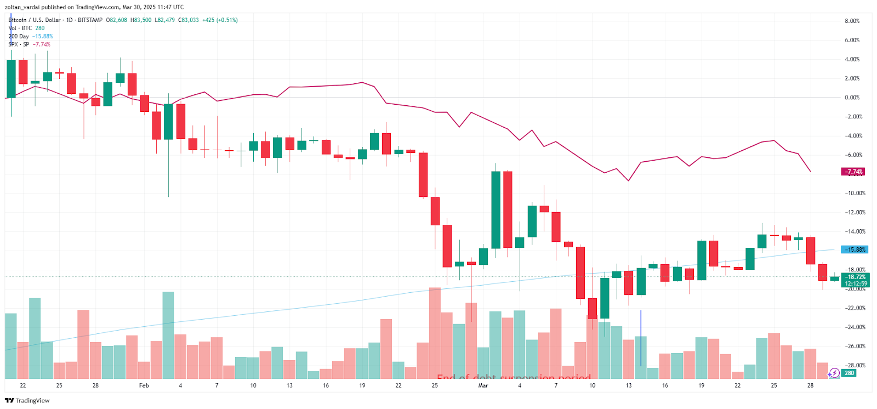Click the TradingView logo icon
The width and height of the screenshot is (877, 409).
[9, 401]
